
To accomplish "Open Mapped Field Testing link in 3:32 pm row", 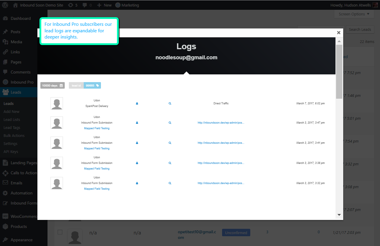I will pyautogui.click(x=97, y=189).
